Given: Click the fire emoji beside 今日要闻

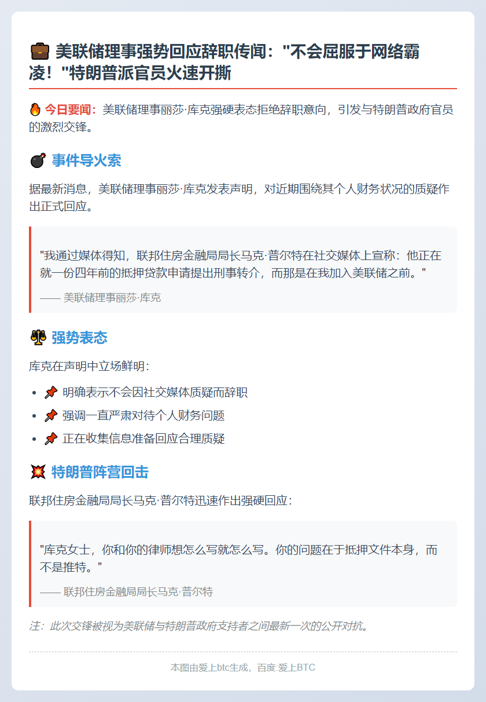Looking at the screenshot, I should coord(35,109).
